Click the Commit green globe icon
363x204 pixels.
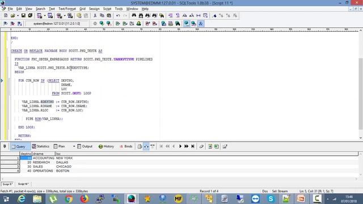click(102, 24)
